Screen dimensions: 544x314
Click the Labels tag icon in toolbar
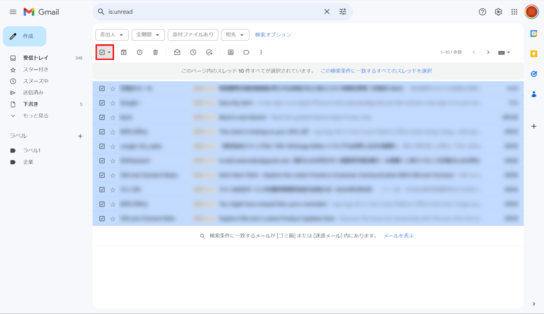[x=247, y=52]
